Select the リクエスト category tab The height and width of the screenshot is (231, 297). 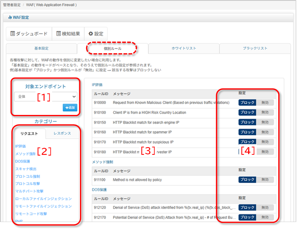click(29, 134)
